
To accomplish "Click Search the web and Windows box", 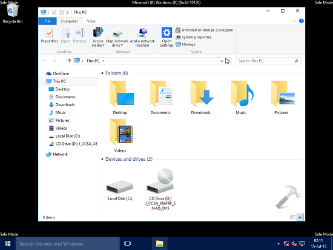I will pyautogui.click(x=68, y=243).
